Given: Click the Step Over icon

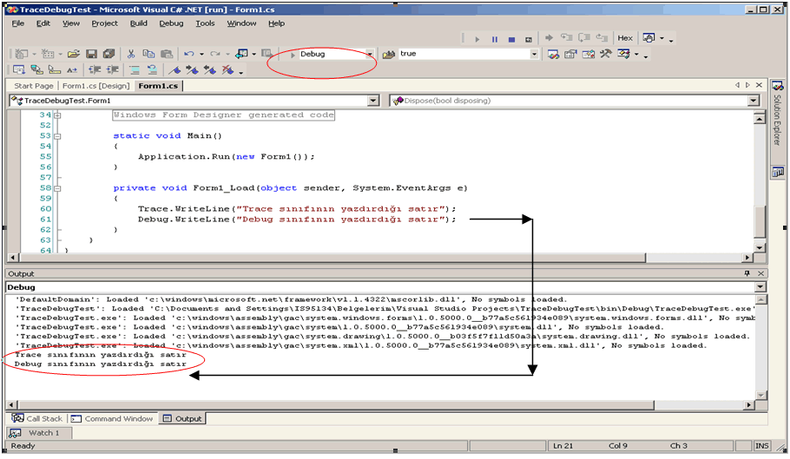Looking at the screenshot, I should pyautogui.click(x=584, y=38).
